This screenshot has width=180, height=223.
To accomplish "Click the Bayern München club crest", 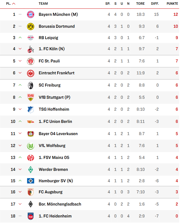I will (x=31, y=14).
